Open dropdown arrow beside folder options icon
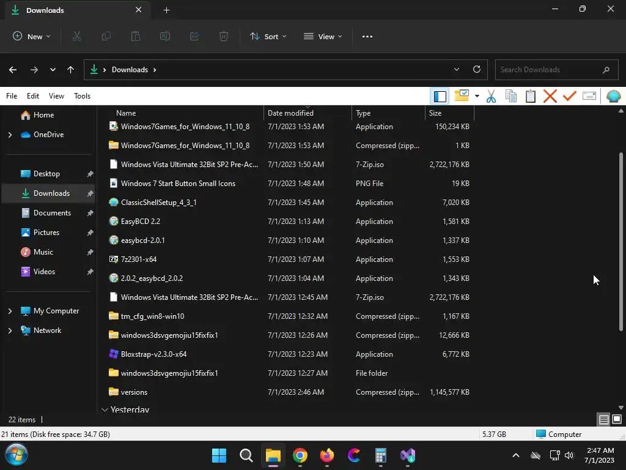Image resolution: width=626 pixels, height=470 pixels. point(477,96)
